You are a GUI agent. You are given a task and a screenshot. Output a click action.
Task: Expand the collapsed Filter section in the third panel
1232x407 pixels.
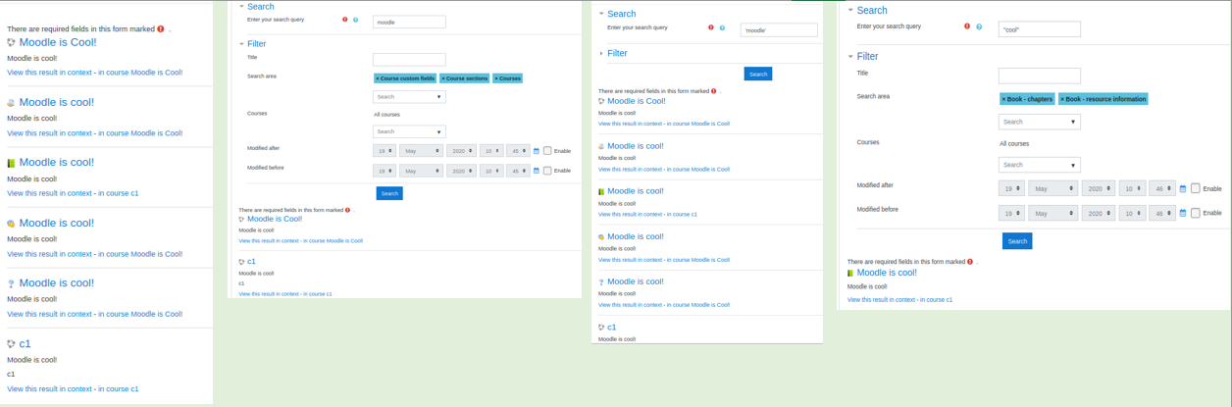tap(601, 53)
